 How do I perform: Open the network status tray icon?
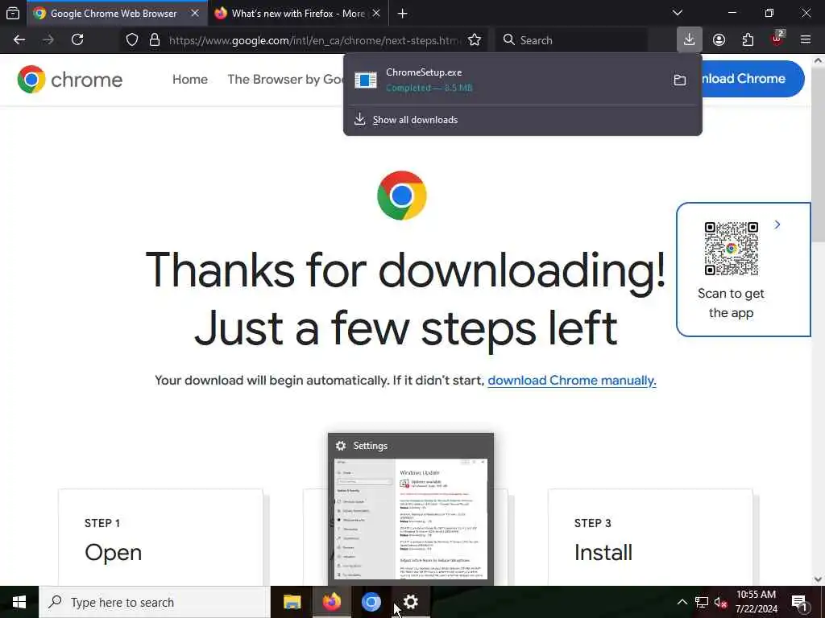pyautogui.click(x=702, y=602)
